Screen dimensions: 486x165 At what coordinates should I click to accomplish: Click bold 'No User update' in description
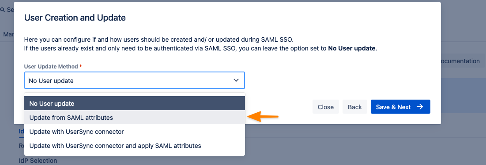tap(352, 49)
